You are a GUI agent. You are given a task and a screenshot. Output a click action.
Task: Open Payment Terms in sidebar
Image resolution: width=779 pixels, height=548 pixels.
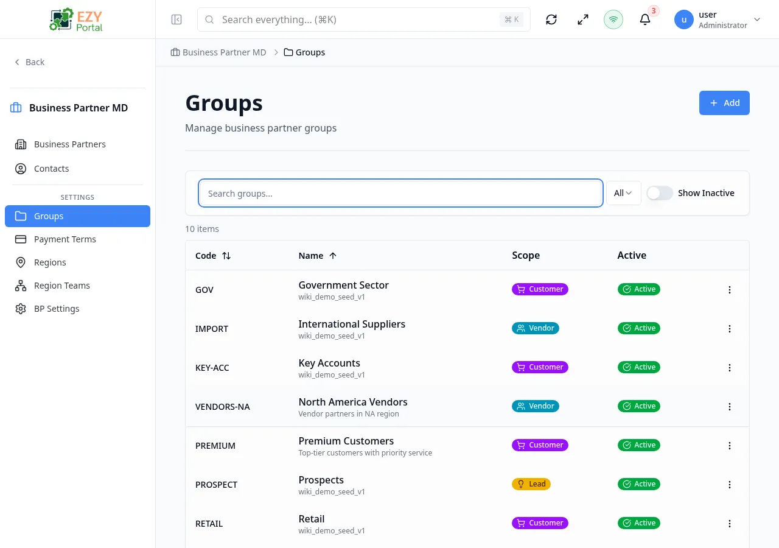click(77, 239)
